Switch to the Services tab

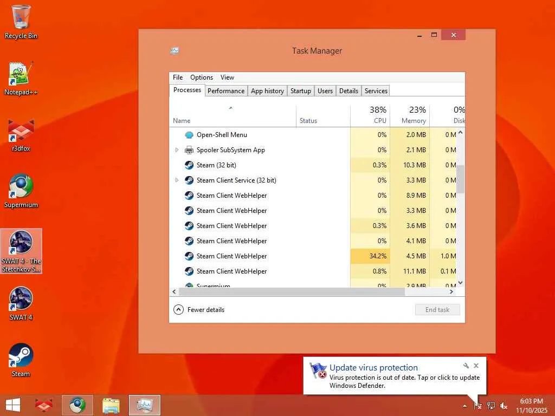(376, 91)
